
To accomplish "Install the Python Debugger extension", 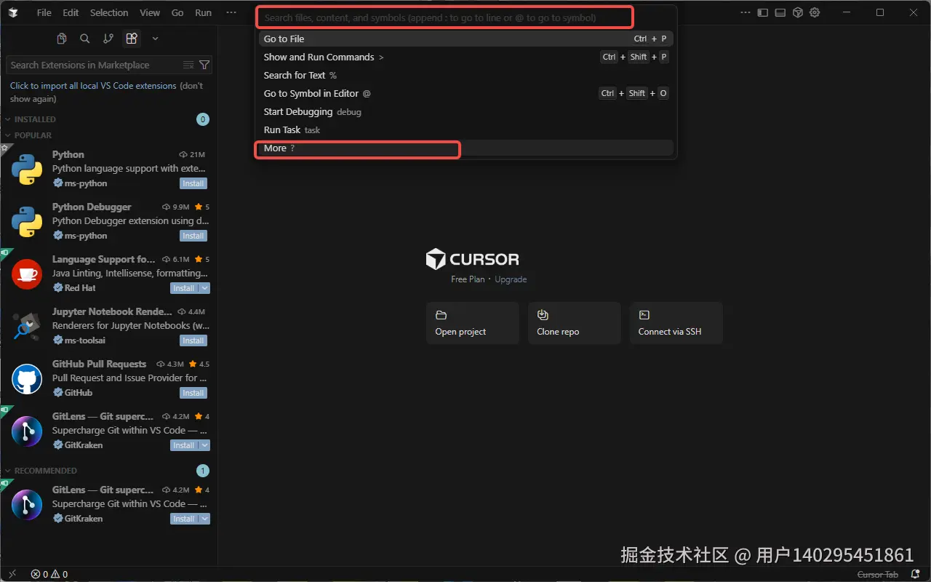I will (x=193, y=236).
